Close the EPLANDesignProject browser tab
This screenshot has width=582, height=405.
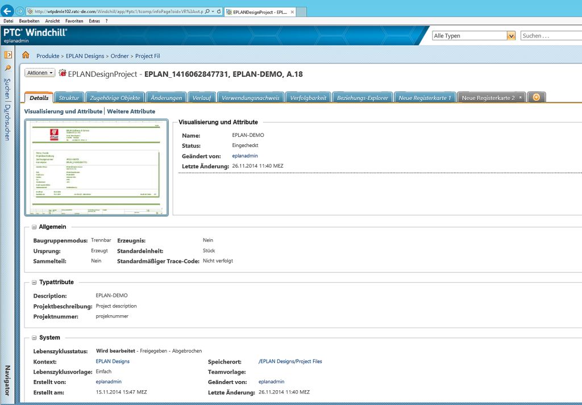tap(293, 12)
